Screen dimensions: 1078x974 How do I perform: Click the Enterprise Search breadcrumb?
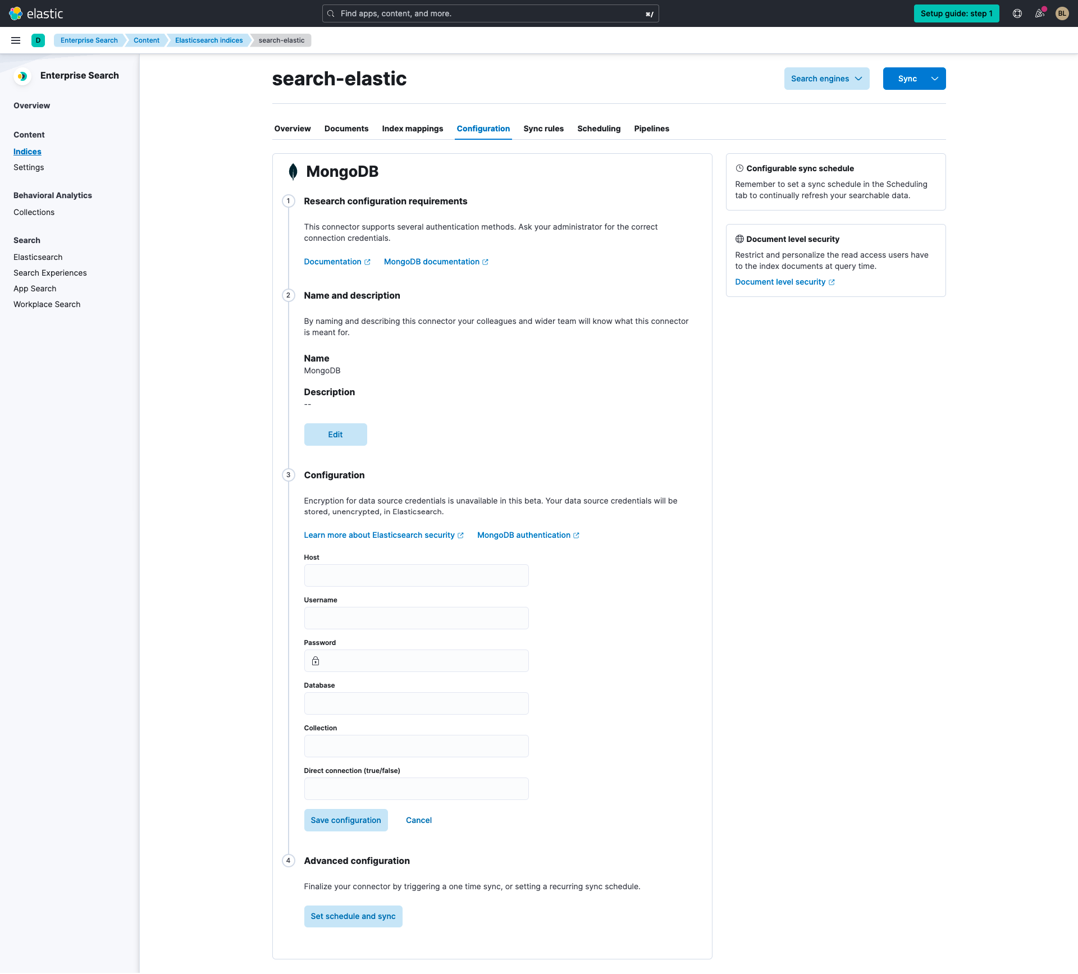coord(89,40)
